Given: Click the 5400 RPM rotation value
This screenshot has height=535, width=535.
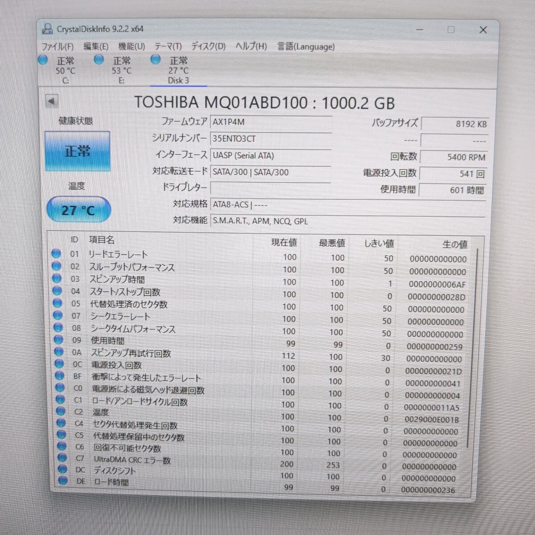Looking at the screenshot, I should [x=453, y=157].
